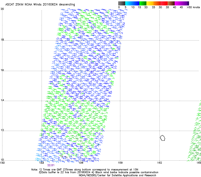Click the ASCAT 25KM NOAA Winds title

40,4
